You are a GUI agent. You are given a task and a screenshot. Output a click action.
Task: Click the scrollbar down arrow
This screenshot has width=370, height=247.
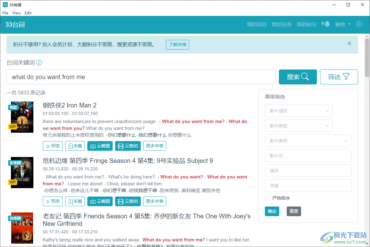[x=367, y=244]
